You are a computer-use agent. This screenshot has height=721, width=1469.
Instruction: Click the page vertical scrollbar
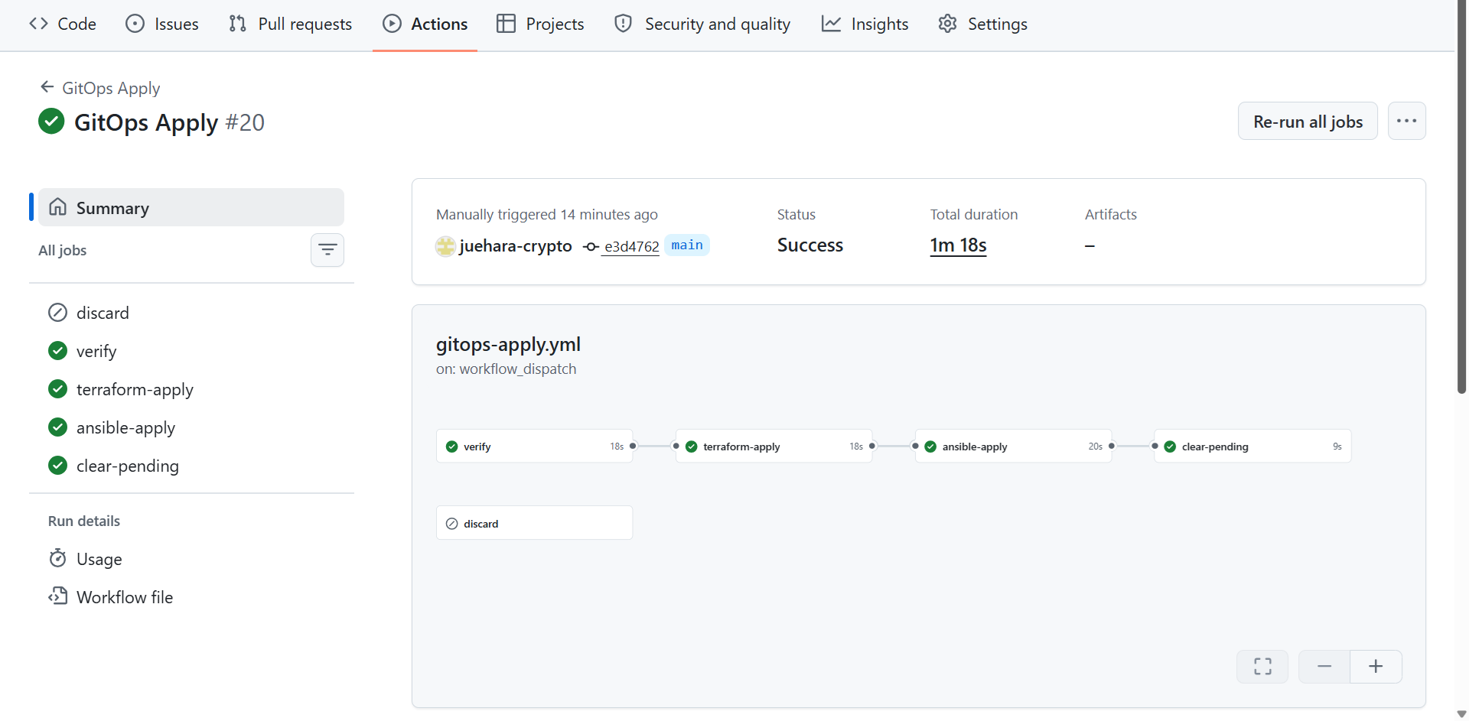[x=1461, y=197]
